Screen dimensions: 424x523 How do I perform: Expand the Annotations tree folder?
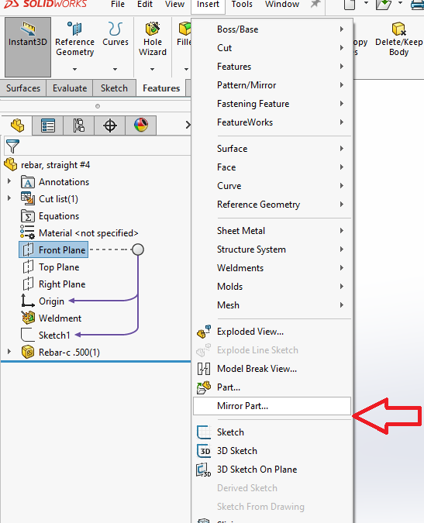(x=9, y=181)
